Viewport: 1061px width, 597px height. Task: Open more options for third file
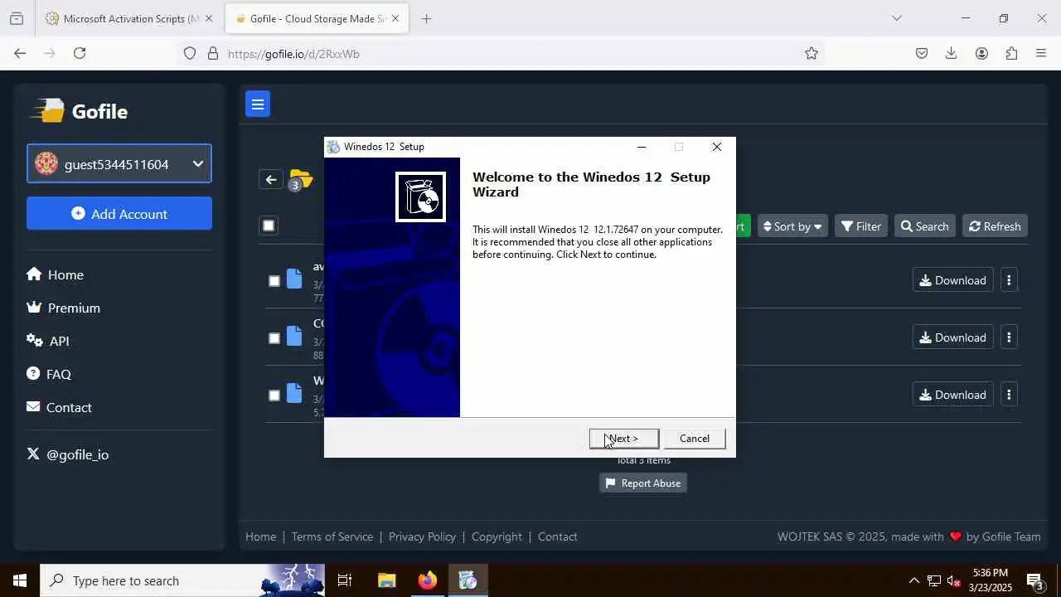pyautogui.click(x=1009, y=395)
